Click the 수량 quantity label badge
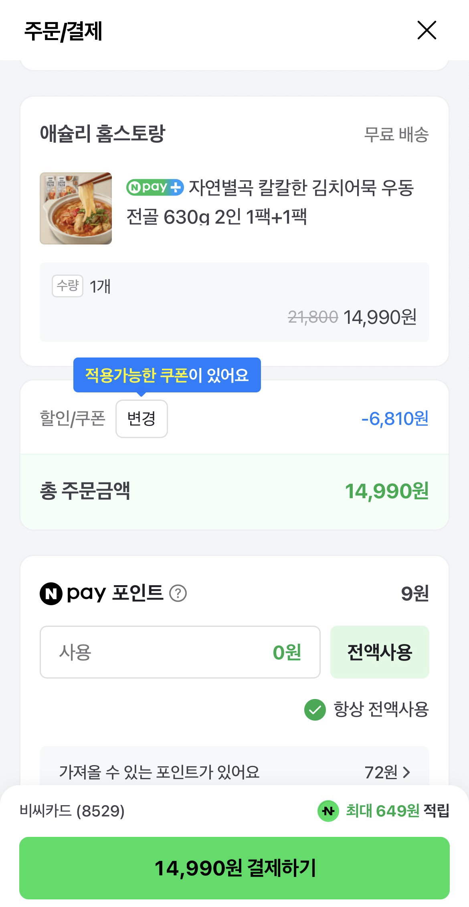The height and width of the screenshot is (907, 469). pos(67,286)
